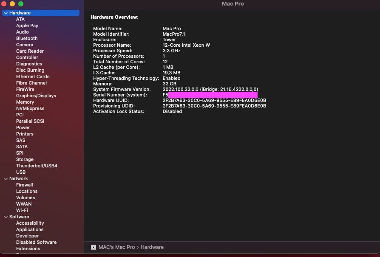Click the Provisioning UDID value
The width and height of the screenshot is (380, 257).
click(x=215, y=106)
